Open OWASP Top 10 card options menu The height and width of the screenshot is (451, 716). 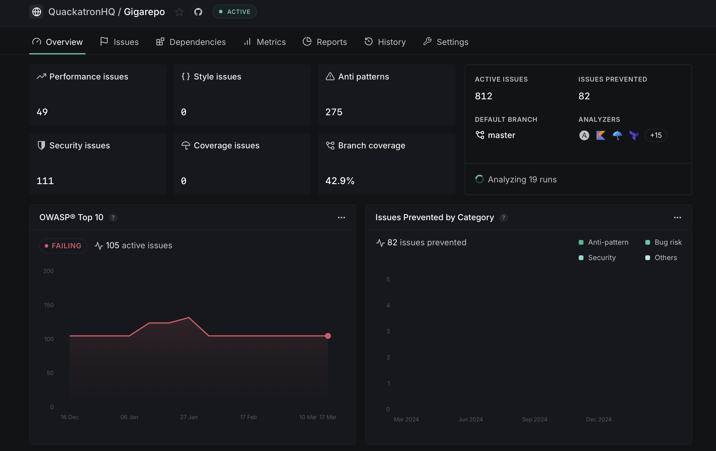tap(341, 218)
